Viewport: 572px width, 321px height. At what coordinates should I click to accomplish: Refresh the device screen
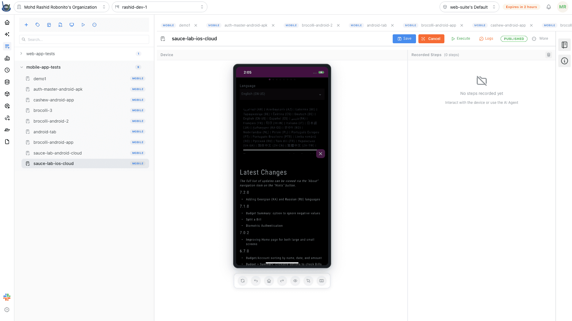click(243, 281)
